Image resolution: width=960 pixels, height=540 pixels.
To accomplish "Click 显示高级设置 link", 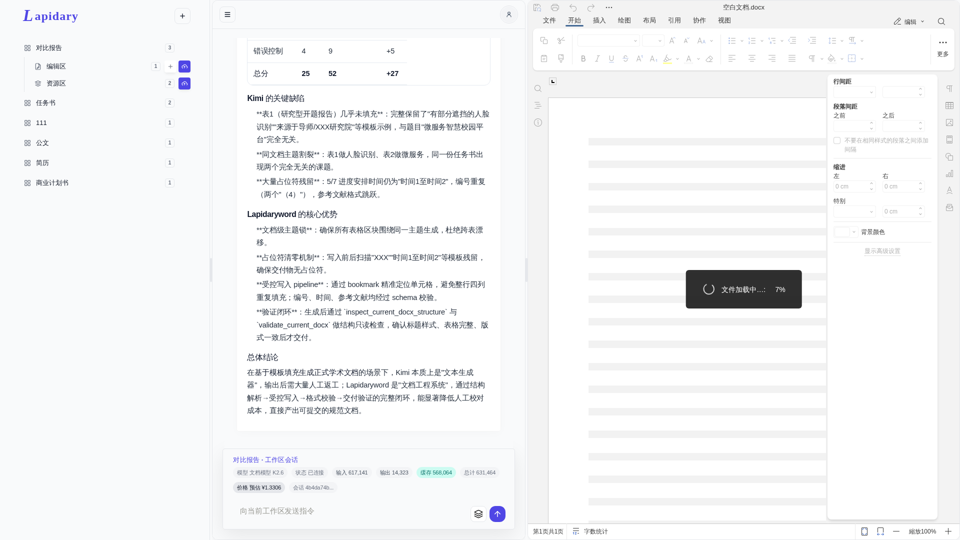I will click(x=882, y=251).
